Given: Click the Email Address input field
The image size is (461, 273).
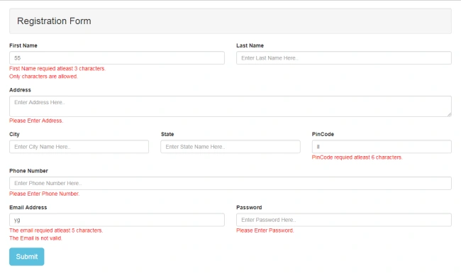Looking at the screenshot, I should point(117,220).
